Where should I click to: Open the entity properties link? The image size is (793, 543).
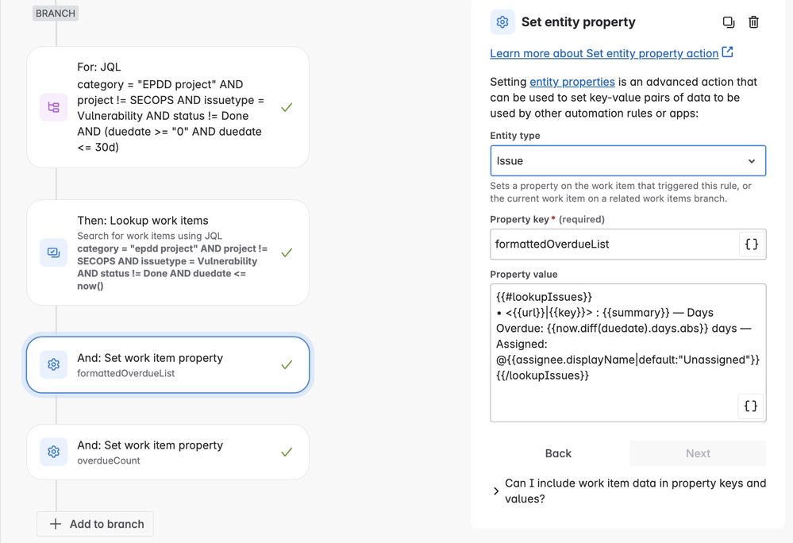pos(572,82)
